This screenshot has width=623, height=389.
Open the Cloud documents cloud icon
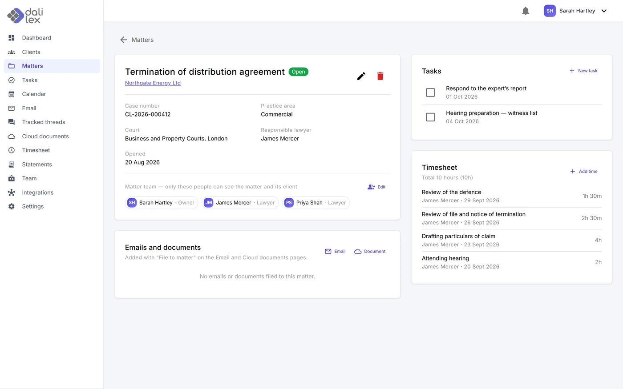(x=12, y=136)
